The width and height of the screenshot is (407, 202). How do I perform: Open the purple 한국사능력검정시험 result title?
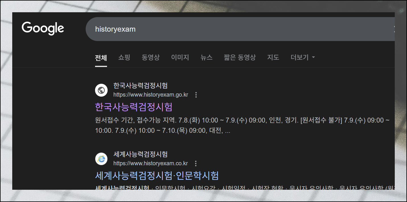pyautogui.click(x=134, y=107)
